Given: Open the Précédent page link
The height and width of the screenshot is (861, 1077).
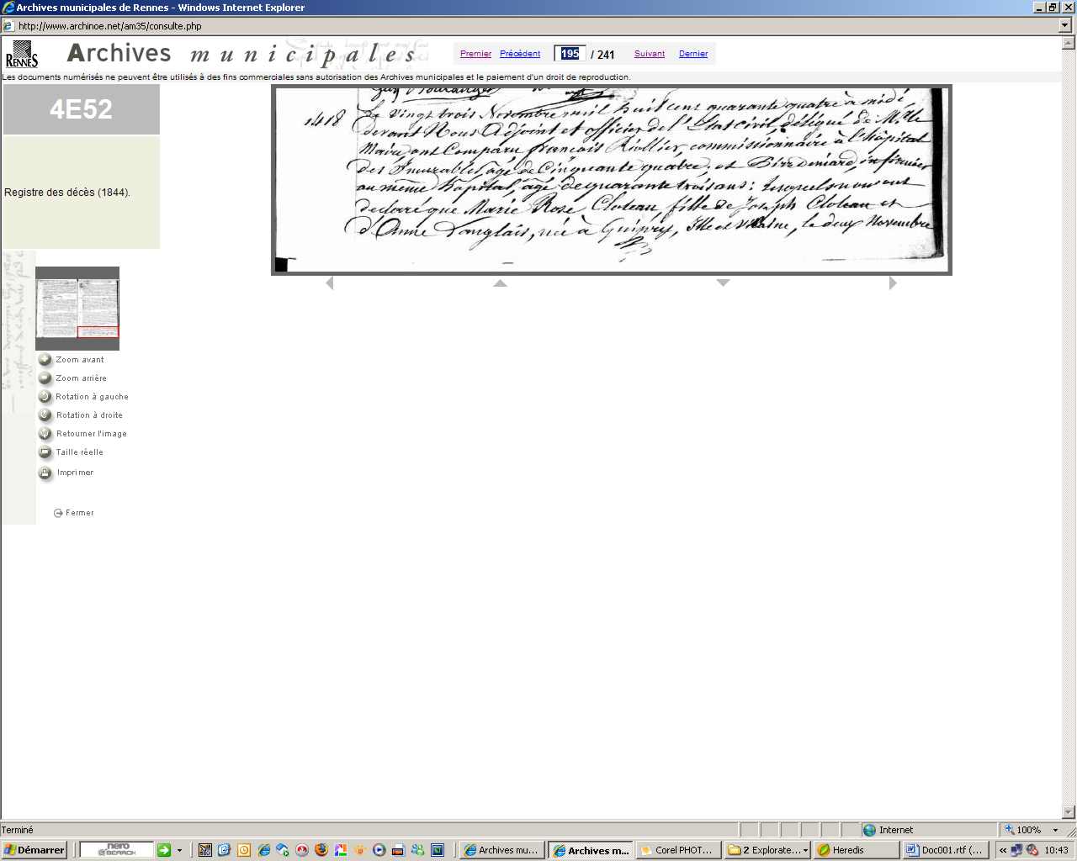Looking at the screenshot, I should [x=520, y=54].
